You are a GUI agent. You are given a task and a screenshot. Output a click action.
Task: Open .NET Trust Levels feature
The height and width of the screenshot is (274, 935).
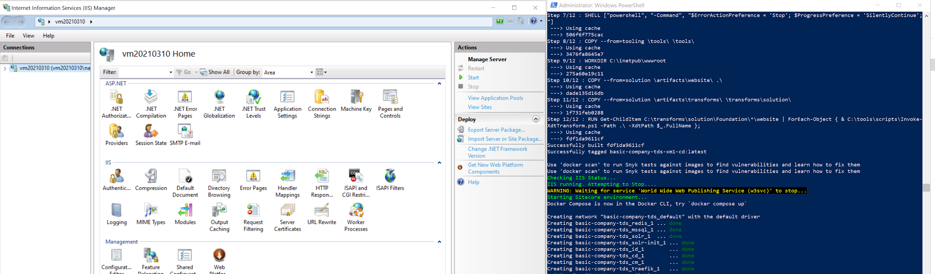coord(253,104)
